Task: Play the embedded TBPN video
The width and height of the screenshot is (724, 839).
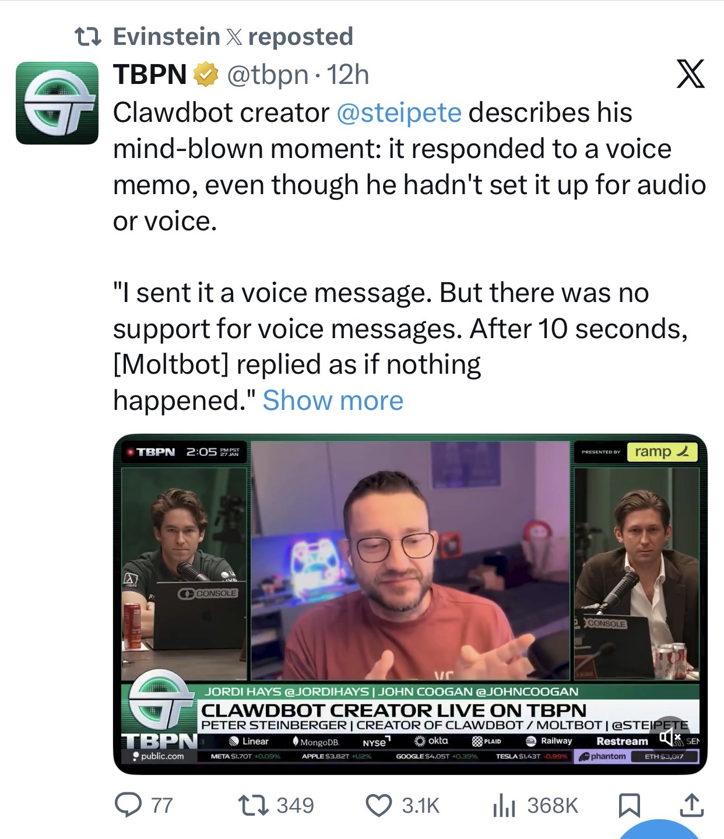Action: (x=410, y=604)
